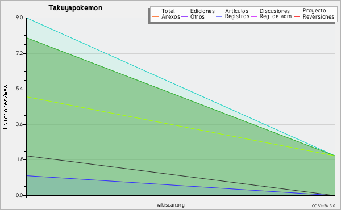
Task: Click the green Ediciones color line swatch
Action: point(184,11)
